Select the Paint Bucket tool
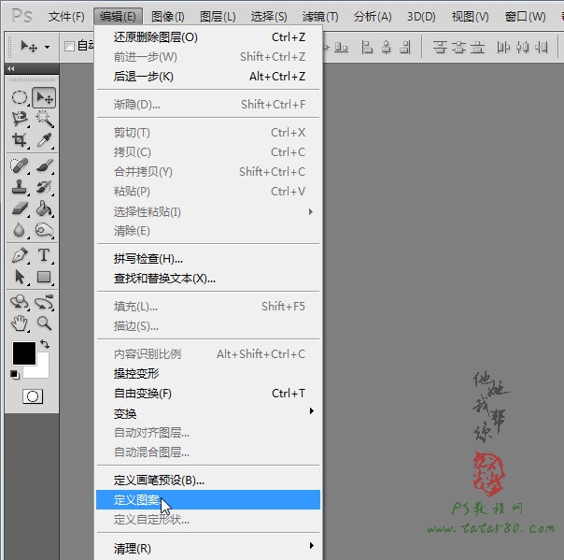This screenshot has height=560, width=564. pyautogui.click(x=44, y=208)
